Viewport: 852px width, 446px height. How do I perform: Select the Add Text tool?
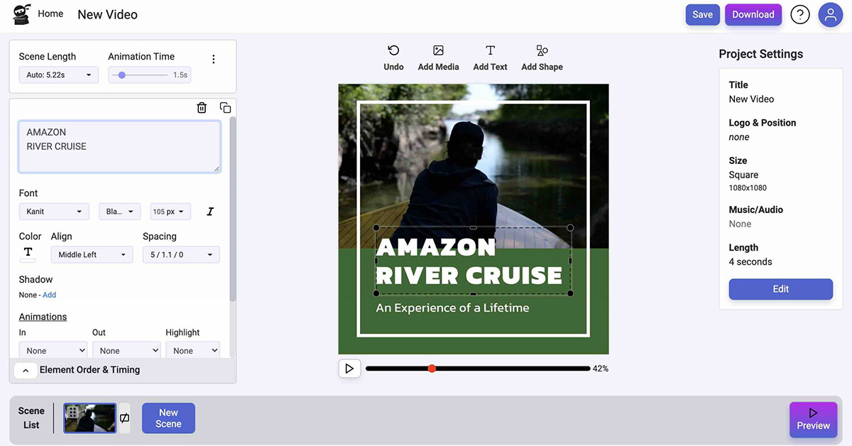490,51
